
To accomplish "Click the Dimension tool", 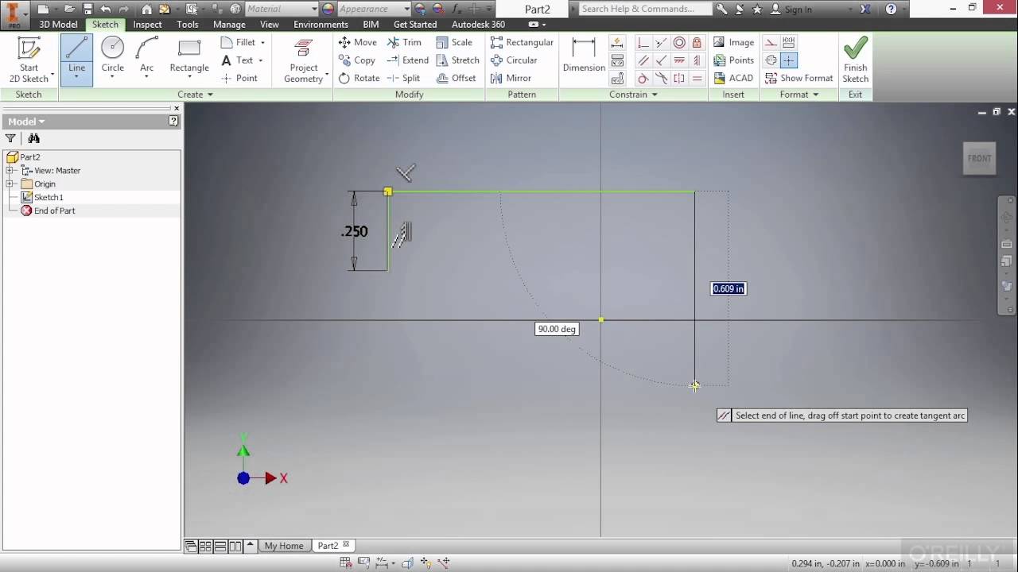I will coord(584,56).
